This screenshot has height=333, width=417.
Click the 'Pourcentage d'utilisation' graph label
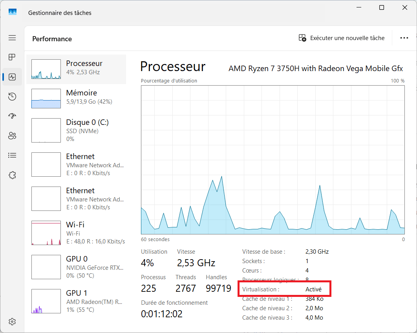pyautogui.click(x=169, y=81)
